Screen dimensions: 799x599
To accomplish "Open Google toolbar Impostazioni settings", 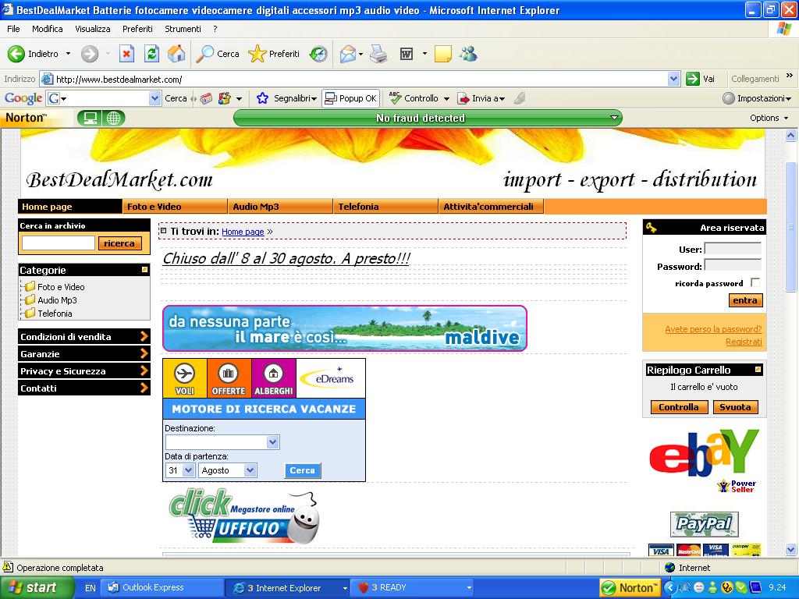I will tap(756, 98).
